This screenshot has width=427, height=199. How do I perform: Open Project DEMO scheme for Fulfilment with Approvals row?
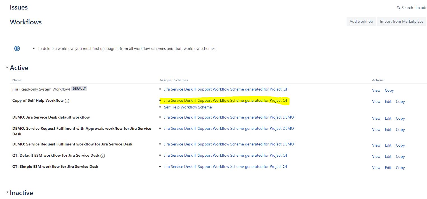point(229,128)
